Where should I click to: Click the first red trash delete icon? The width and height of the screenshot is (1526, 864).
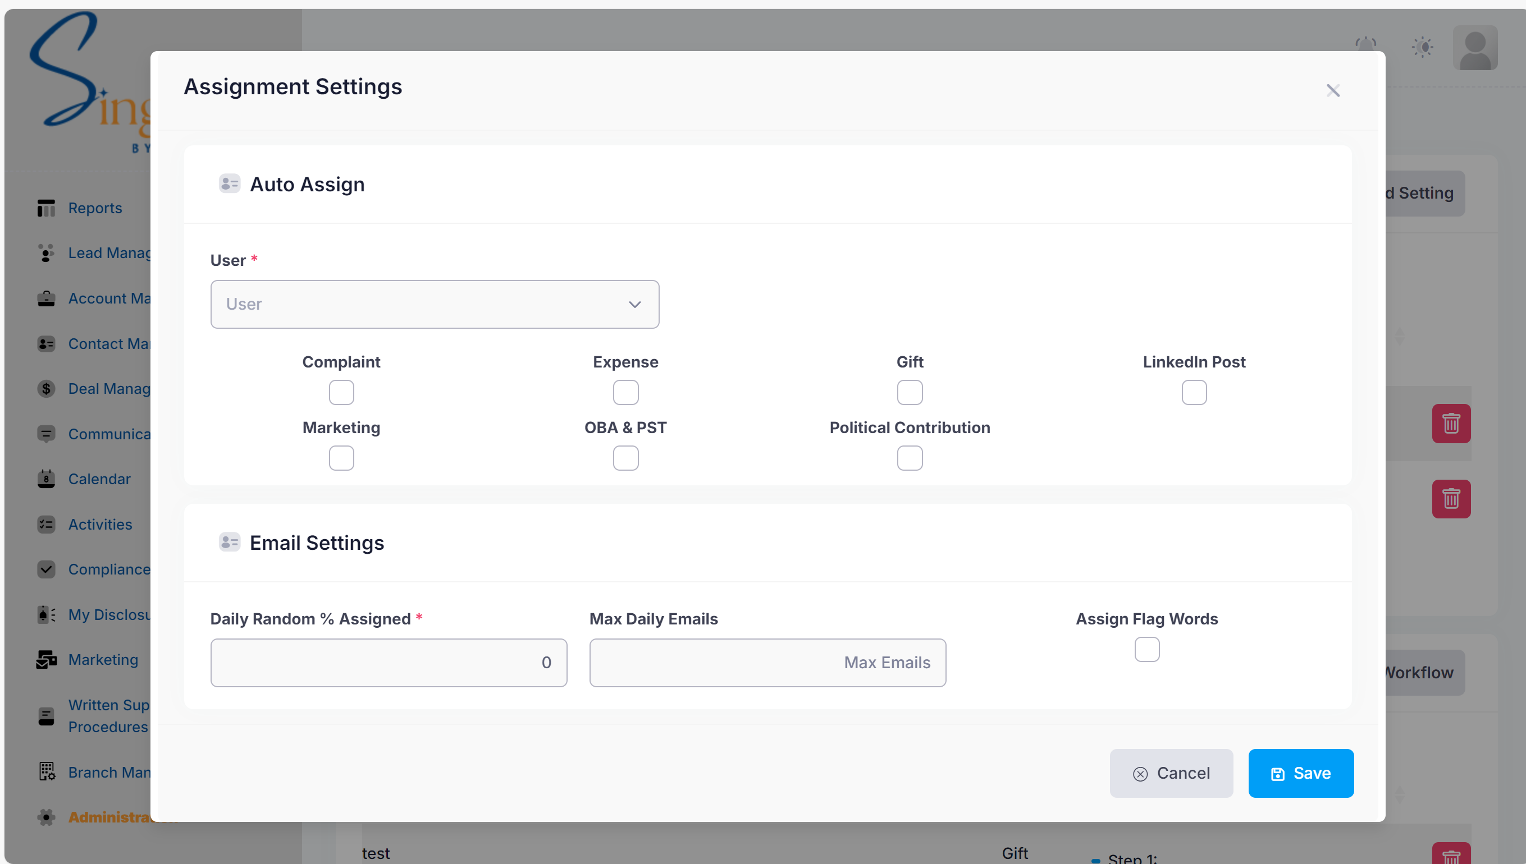coord(1451,424)
